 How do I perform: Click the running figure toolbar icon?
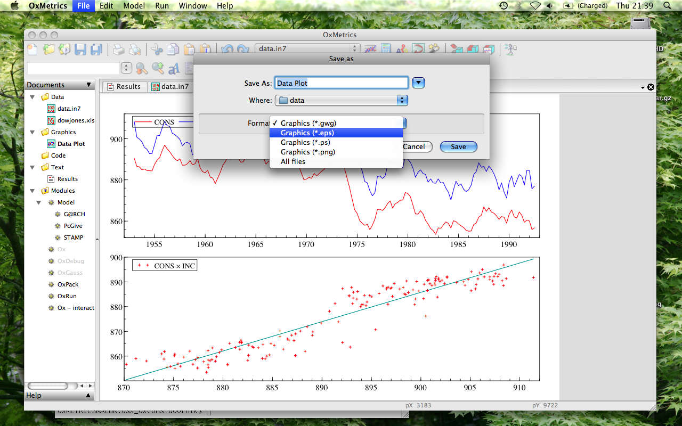pyautogui.click(x=511, y=49)
